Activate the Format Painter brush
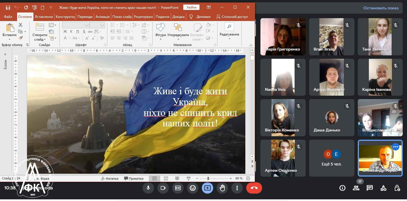 click(x=20, y=37)
